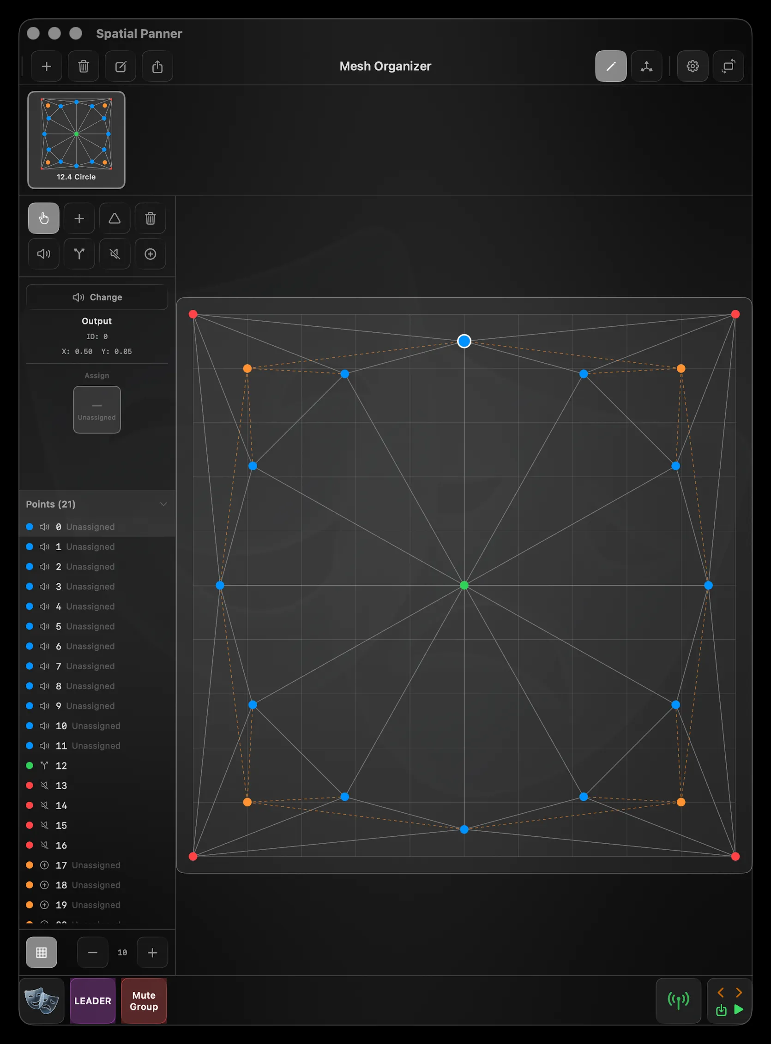Select the speaker output point type tool

coord(44,254)
